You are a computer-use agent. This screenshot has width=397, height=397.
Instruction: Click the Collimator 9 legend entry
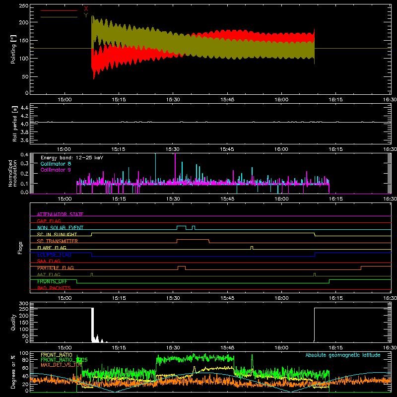56,170
